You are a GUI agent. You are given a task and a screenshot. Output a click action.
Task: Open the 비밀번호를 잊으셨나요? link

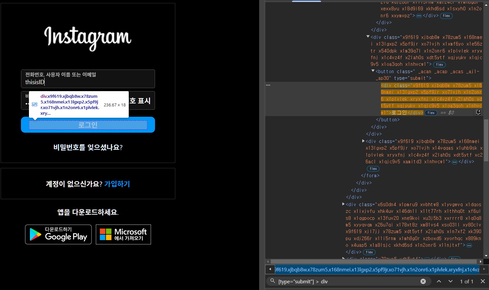[88, 147]
